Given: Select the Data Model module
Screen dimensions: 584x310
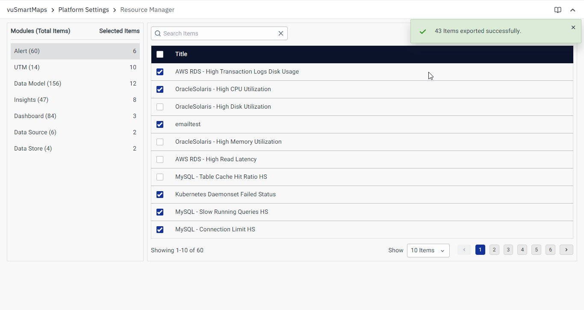Looking at the screenshot, I should pyautogui.click(x=38, y=83).
